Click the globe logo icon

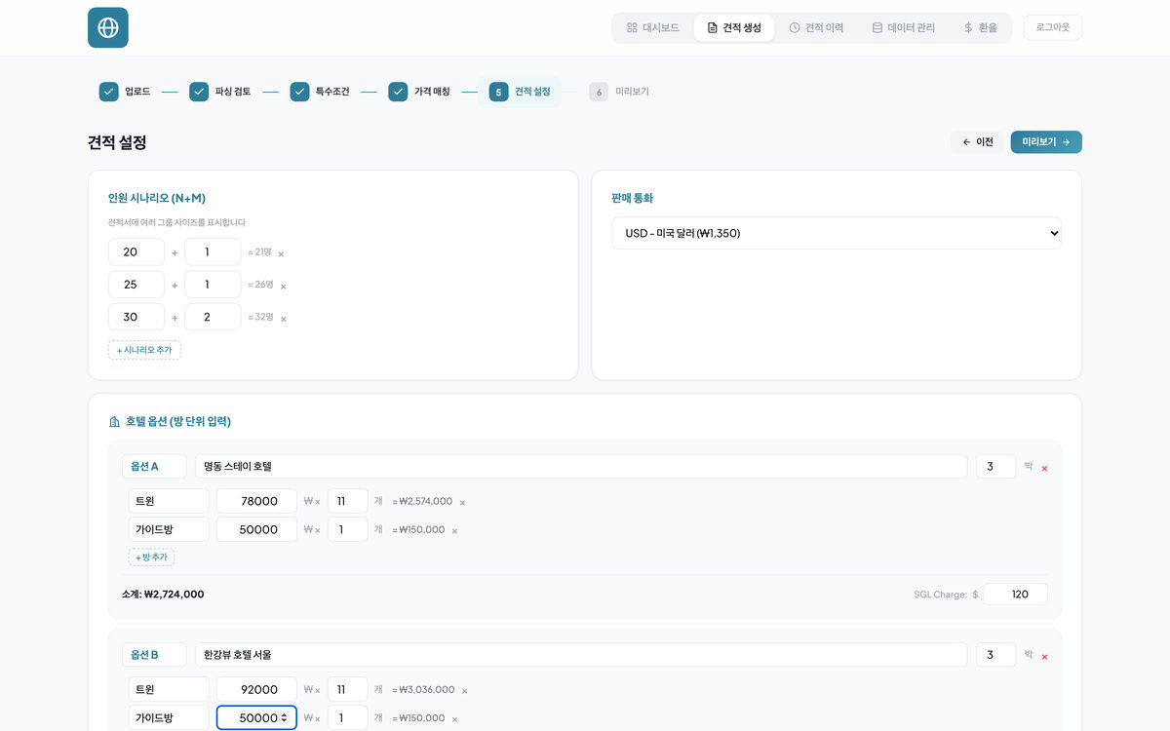click(x=108, y=27)
